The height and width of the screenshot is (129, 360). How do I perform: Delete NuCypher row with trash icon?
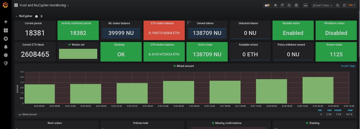(x=42, y=16)
